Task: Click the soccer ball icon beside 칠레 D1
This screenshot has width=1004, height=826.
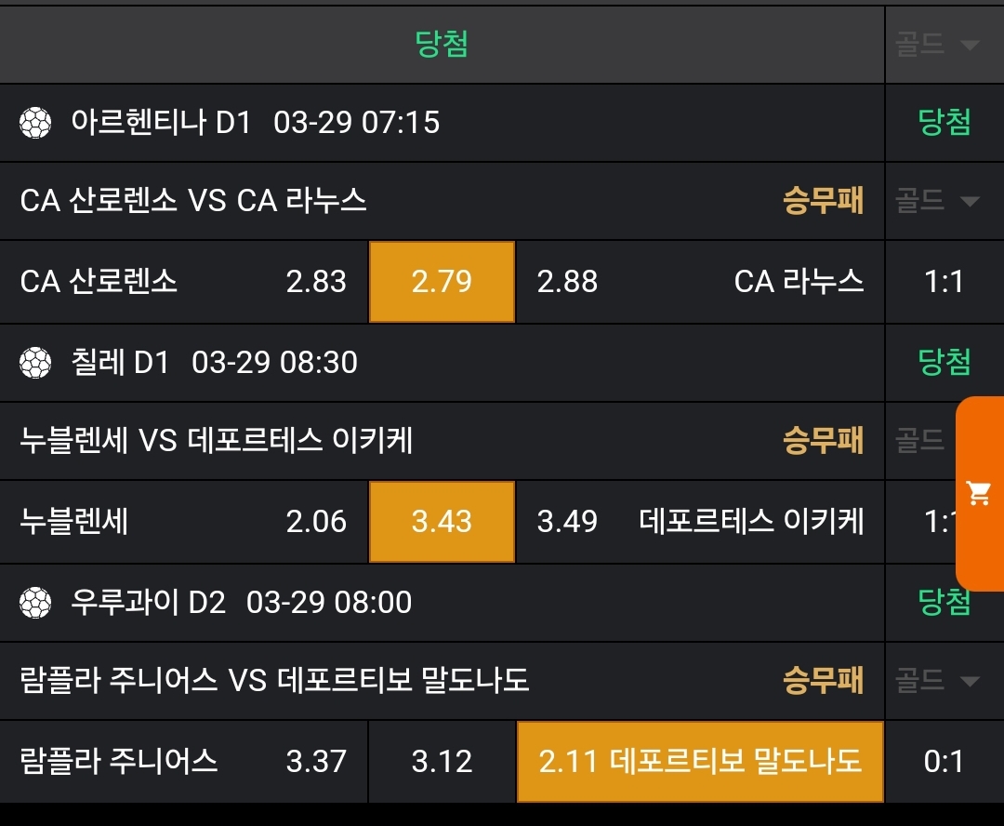Action: [x=35, y=363]
